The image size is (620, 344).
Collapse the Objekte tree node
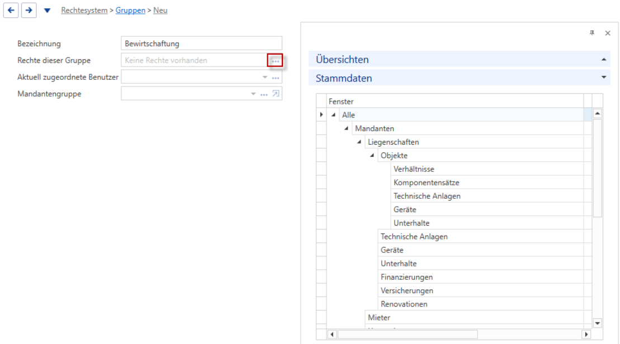pyautogui.click(x=372, y=155)
